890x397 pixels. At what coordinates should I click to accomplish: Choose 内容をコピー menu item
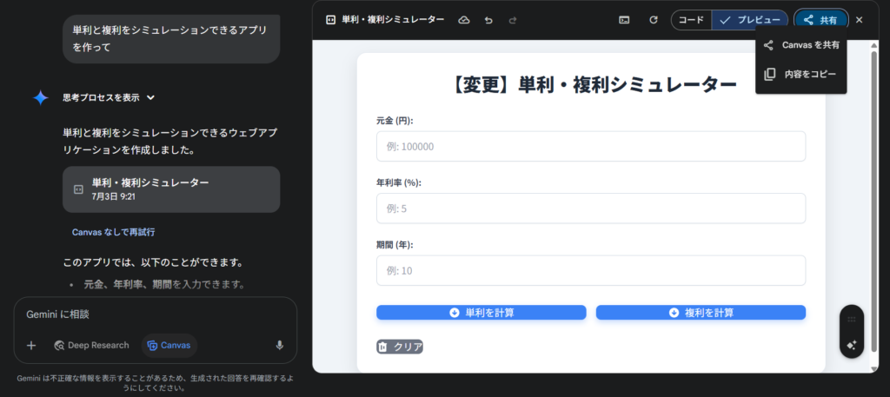click(800, 75)
